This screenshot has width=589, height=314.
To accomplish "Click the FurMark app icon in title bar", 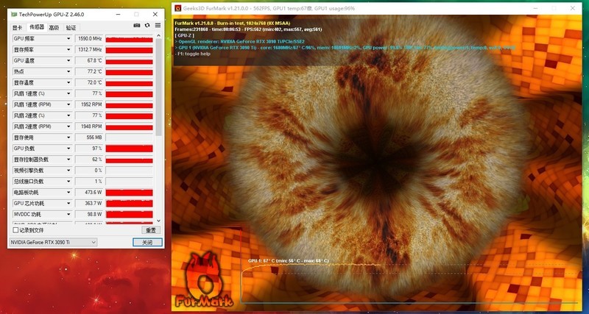I will (x=177, y=8).
